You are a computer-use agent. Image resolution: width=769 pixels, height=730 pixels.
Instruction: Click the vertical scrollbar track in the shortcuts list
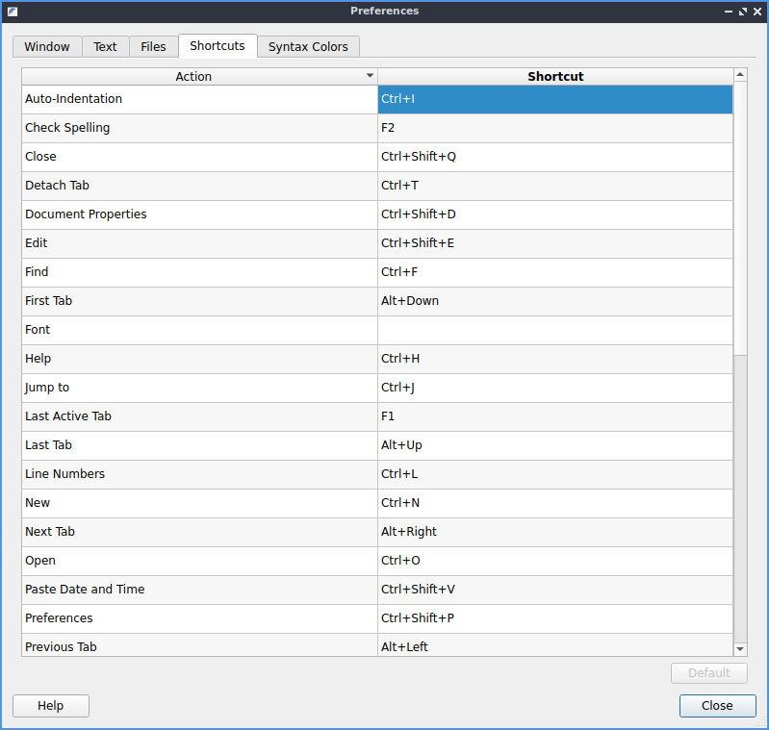[740, 500]
